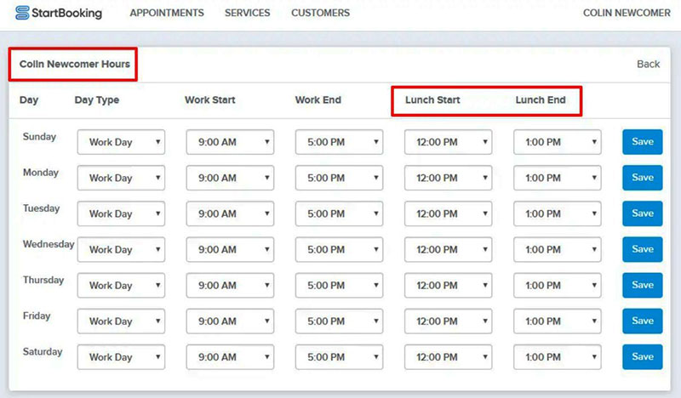Open Friday Day Type dropdown
The width and height of the screenshot is (681, 398).
[x=121, y=321]
